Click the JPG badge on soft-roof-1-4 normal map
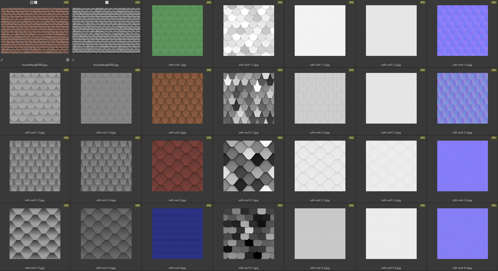The image size is (498, 271). pos(493,2)
